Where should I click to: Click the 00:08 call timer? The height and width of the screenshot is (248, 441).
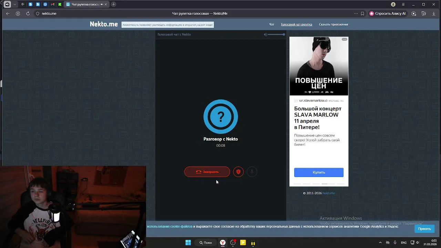[x=220, y=145]
